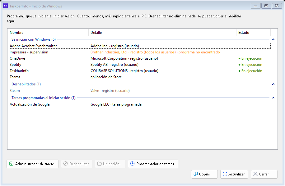Open Administrador de tareas
This screenshot has width=285, height=186.
(x=33, y=164)
